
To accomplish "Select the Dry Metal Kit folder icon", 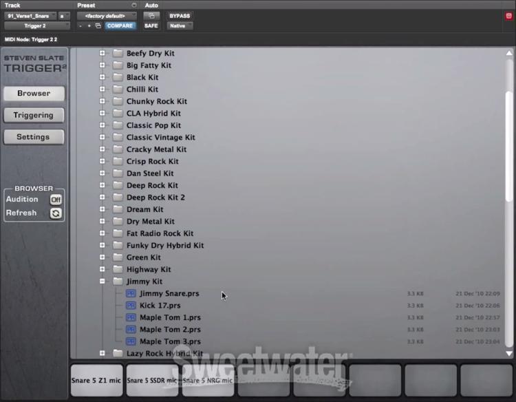I will click(118, 221).
